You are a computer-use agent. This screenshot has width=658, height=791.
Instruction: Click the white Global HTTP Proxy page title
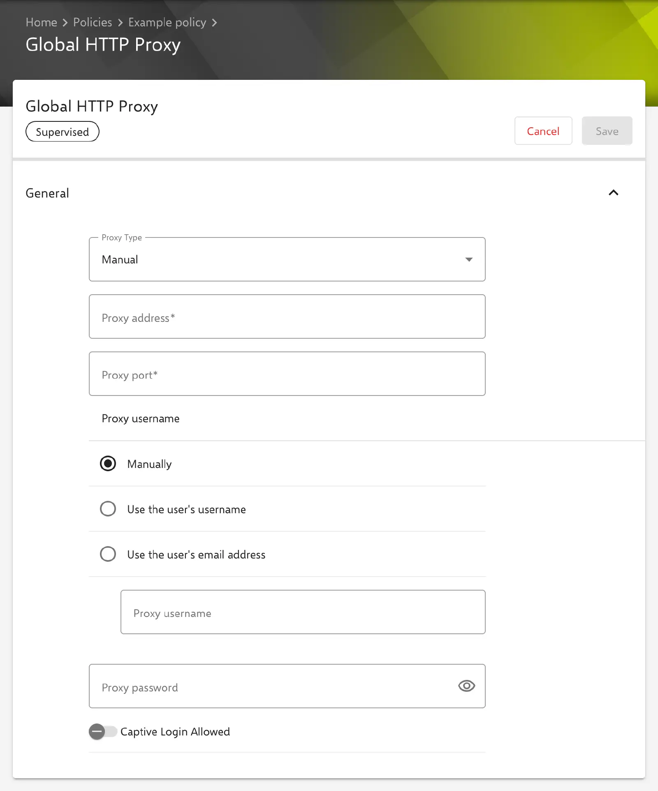click(103, 45)
